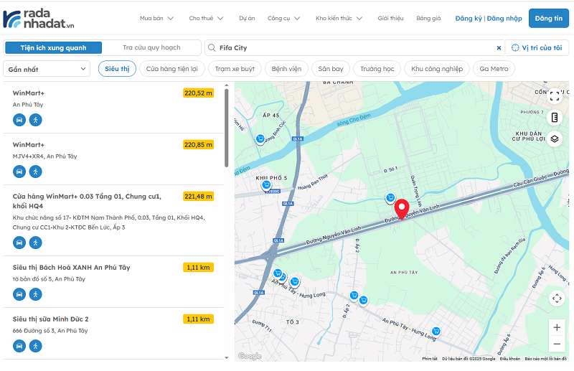Viewport: 574px width, 371px height.
Task: Click the results list scrollbar thumb
Action: click(226, 128)
